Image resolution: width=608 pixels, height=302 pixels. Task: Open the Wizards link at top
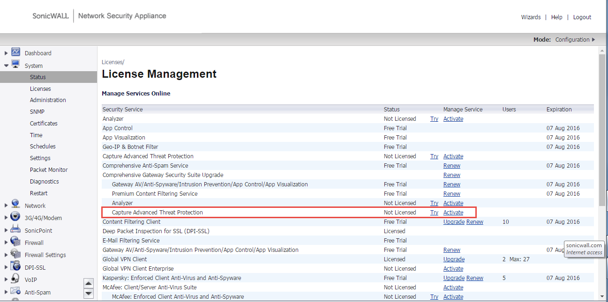(531, 17)
